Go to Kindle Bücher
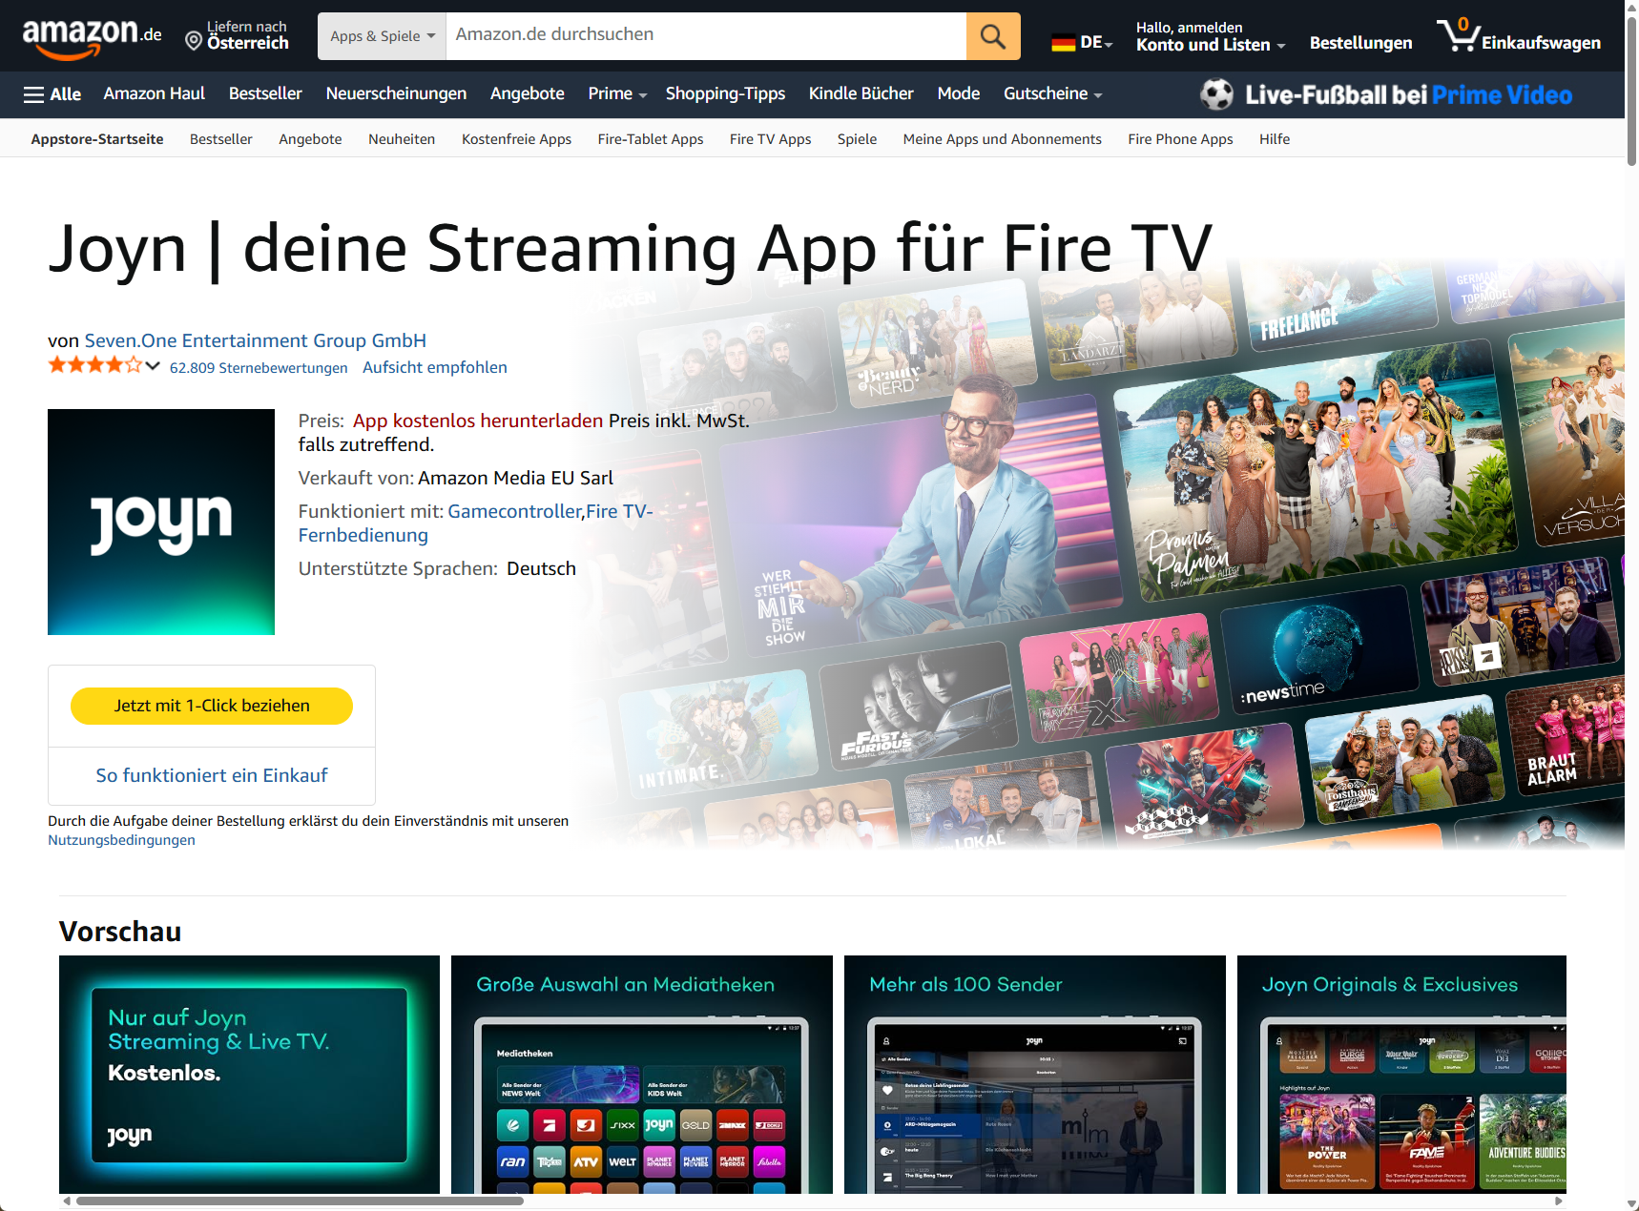1639x1211 pixels. tap(861, 93)
